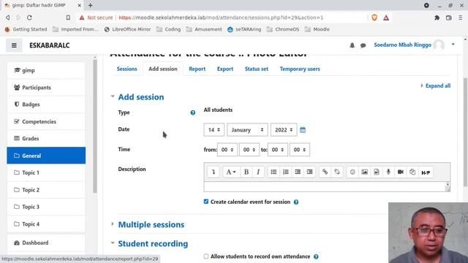Open the calendar date picker icon
The width and height of the screenshot is (468, 263).
point(303,130)
